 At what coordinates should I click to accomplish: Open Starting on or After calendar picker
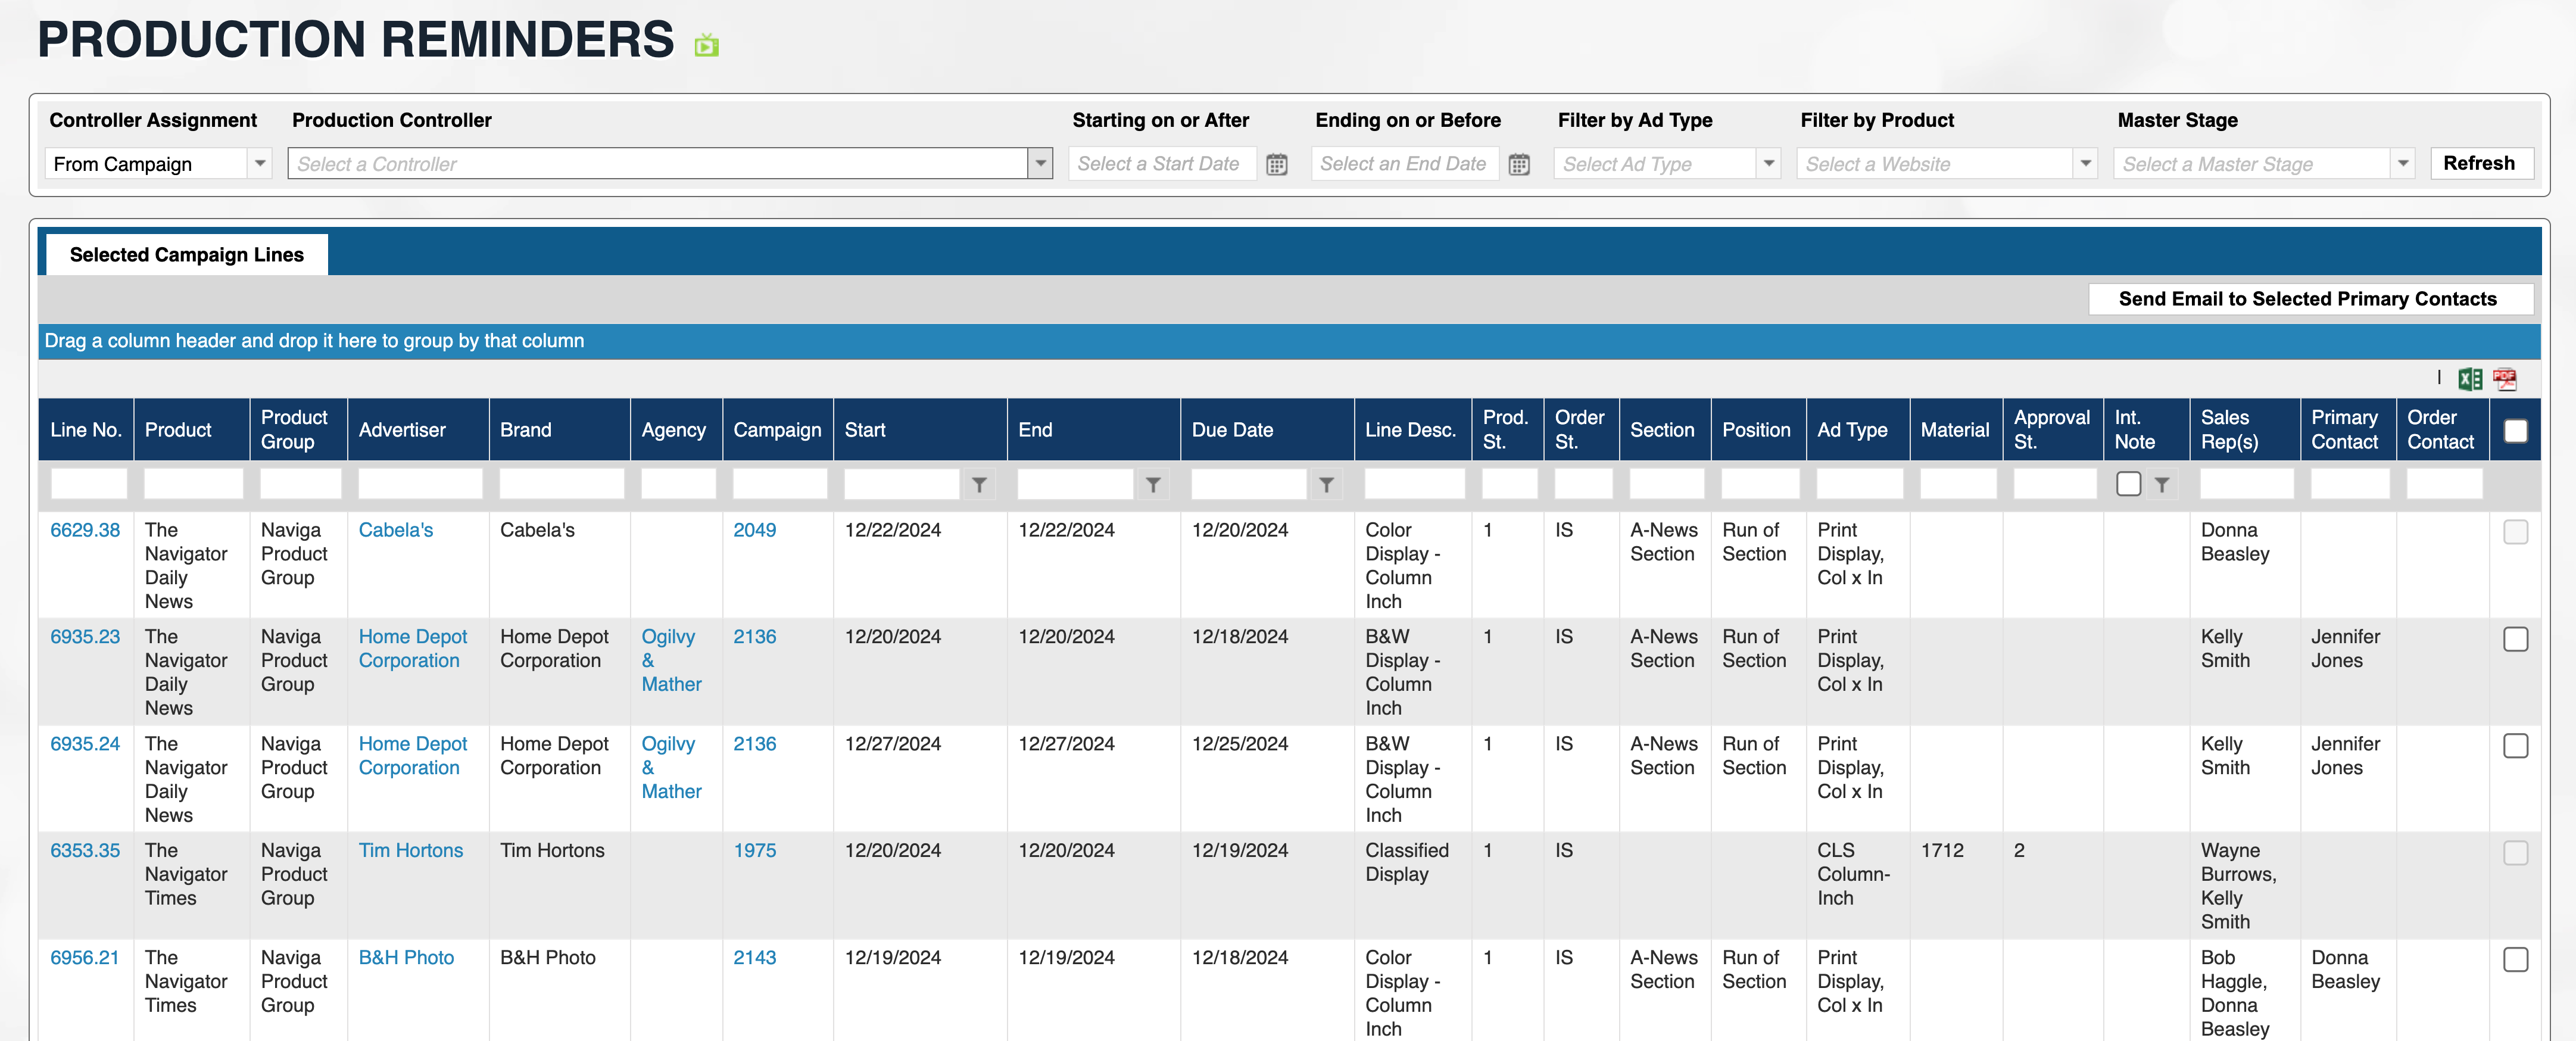1276,164
